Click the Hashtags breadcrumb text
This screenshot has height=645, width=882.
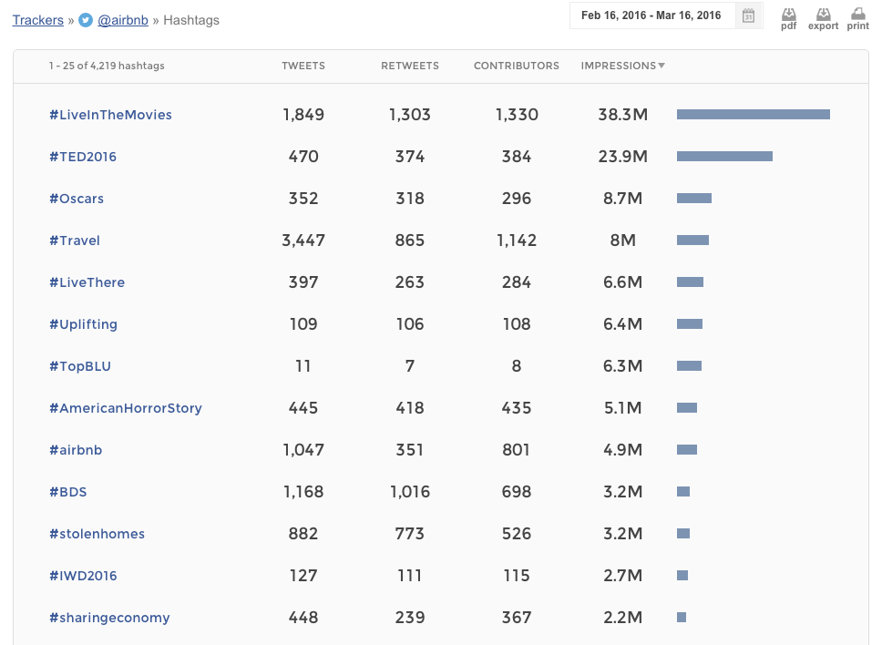(191, 20)
